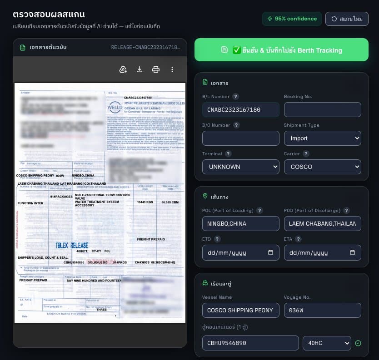Open the ETD calendar picker icon
This screenshot has height=360, width=379.
[271, 252]
